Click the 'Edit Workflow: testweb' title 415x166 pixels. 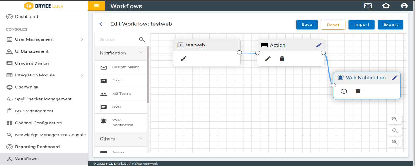141,24
